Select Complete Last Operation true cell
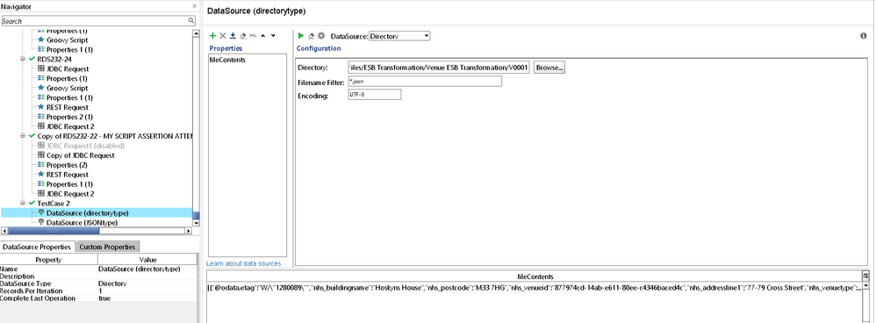The image size is (876, 323). (x=147, y=298)
